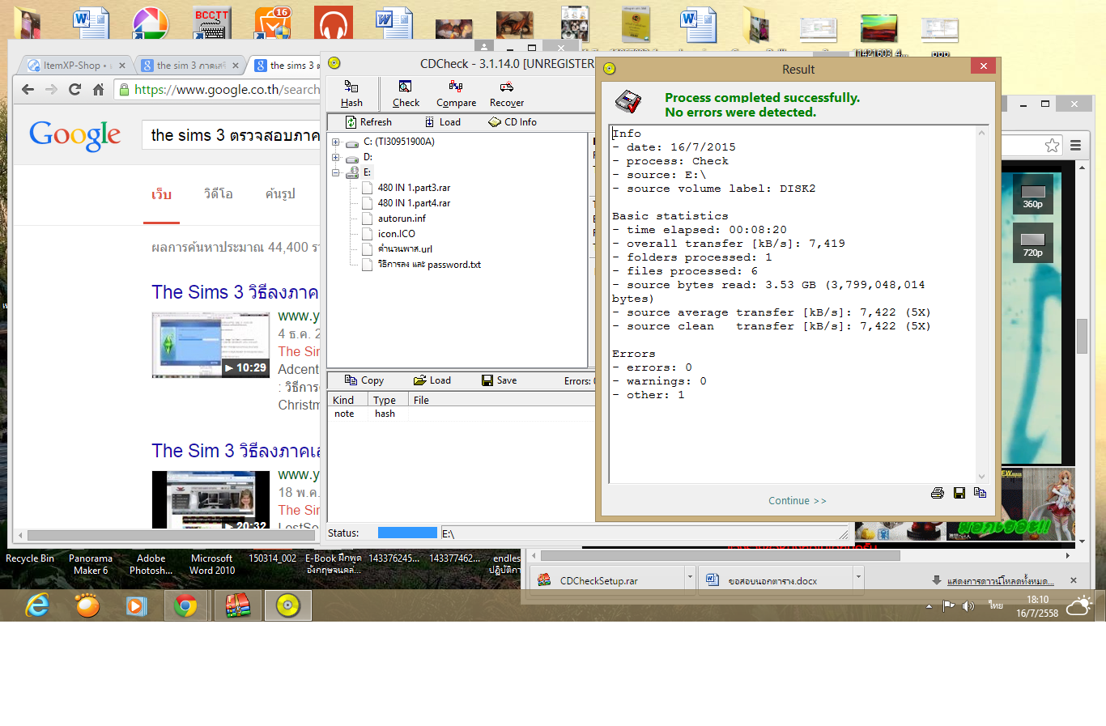
Task: Click the printer icon in Result dialog
Action: 938,493
